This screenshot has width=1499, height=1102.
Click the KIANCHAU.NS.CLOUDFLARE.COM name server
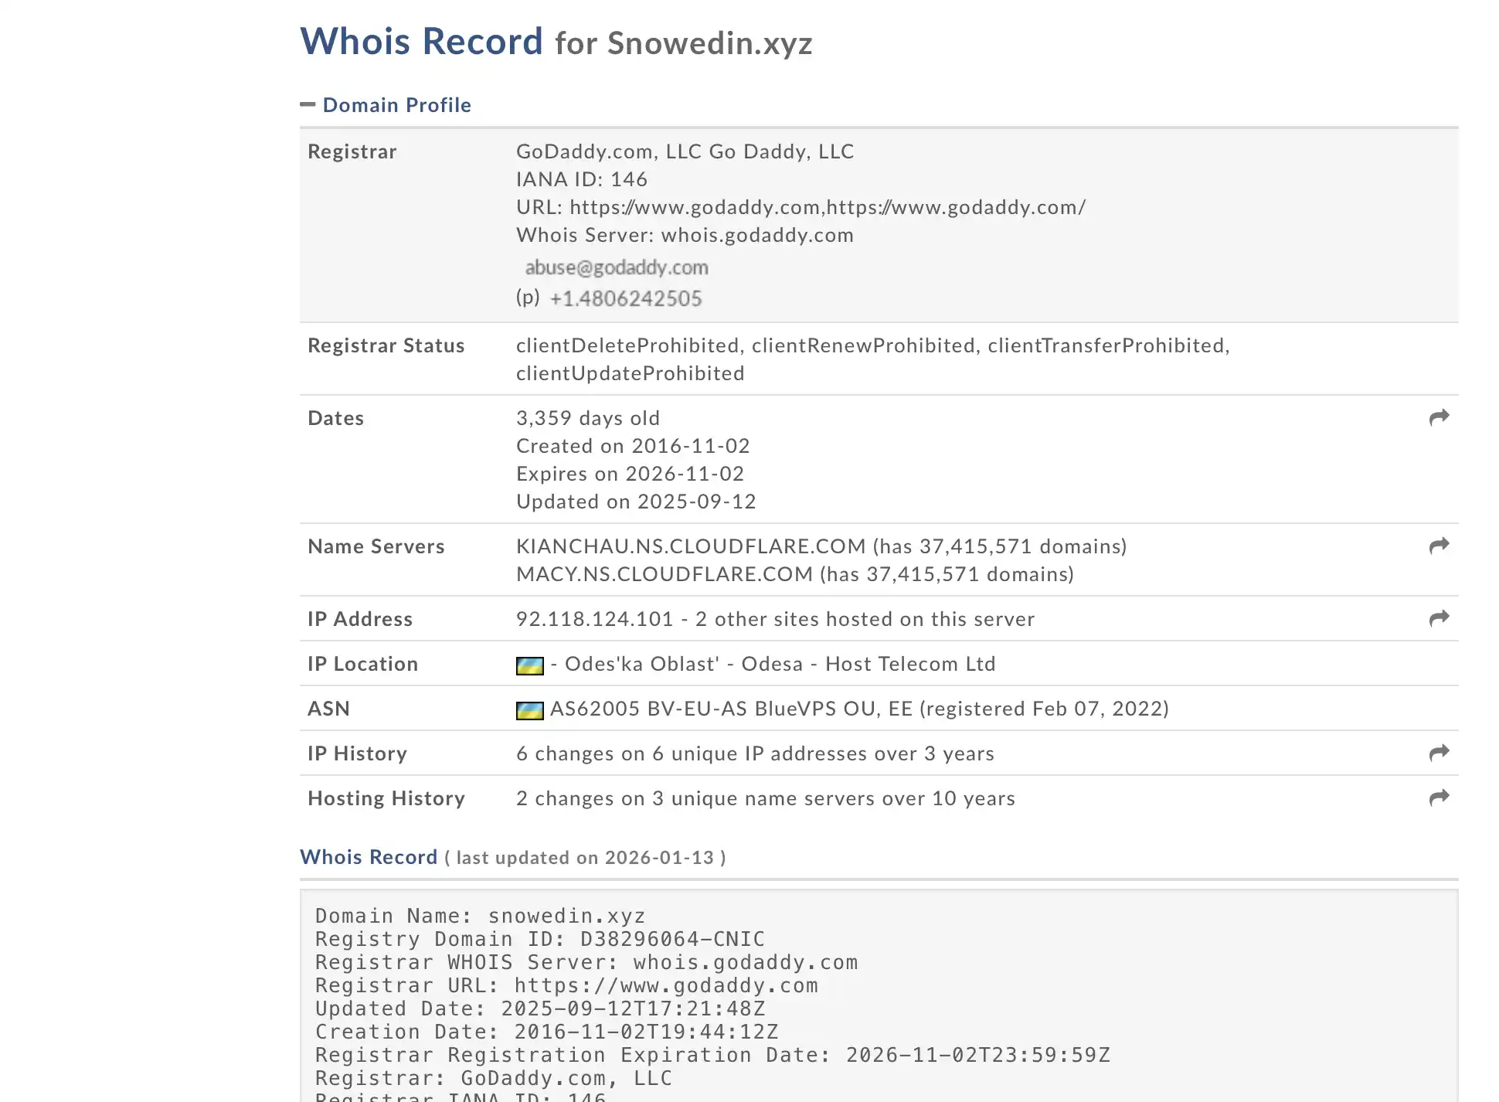pyautogui.click(x=691, y=546)
